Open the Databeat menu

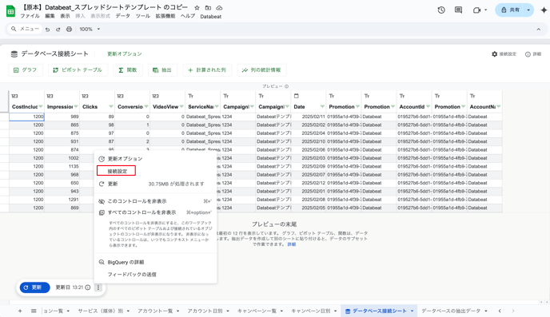point(211,17)
